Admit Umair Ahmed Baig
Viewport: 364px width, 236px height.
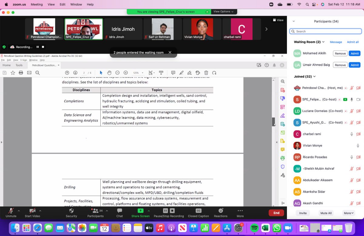click(x=355, y=65)
